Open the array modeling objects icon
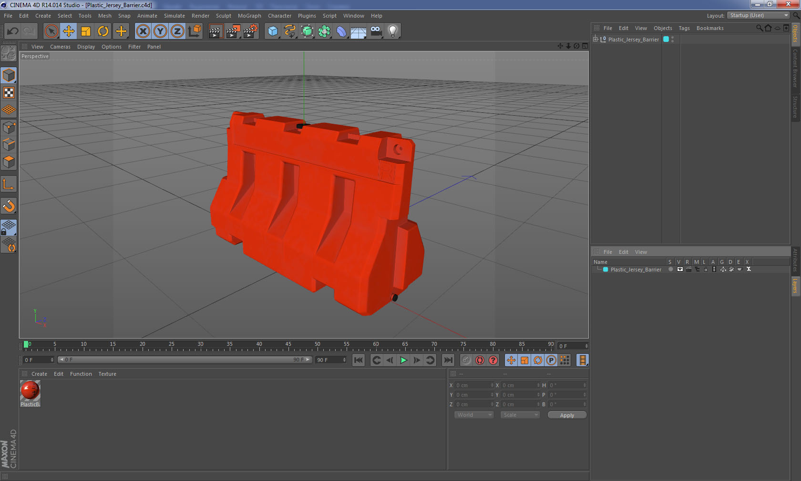Image resolution: width=801 pixels, height=481 pixels. click(x=324, y=31)
